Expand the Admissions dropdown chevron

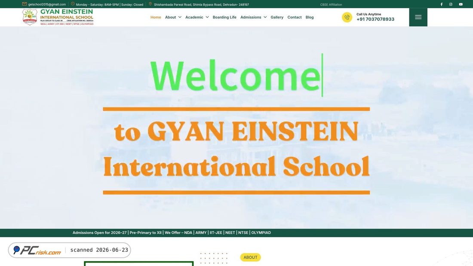click(265, 17)
